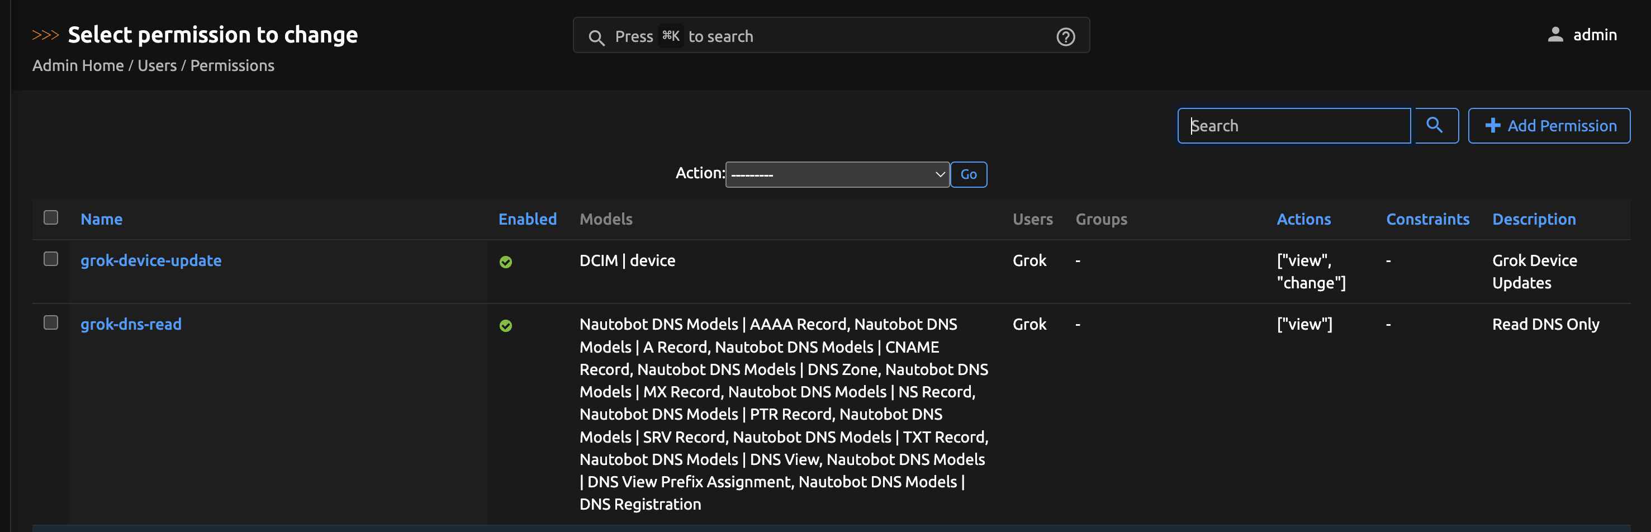Click the green enabled check for grok-device-update
Viewport: 1651px width, 532px height.
click(x=506, y=262)
